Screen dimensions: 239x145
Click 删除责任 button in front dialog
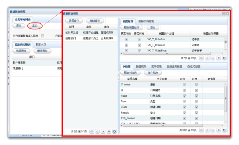pyautogui.click(x=95, y=21)
